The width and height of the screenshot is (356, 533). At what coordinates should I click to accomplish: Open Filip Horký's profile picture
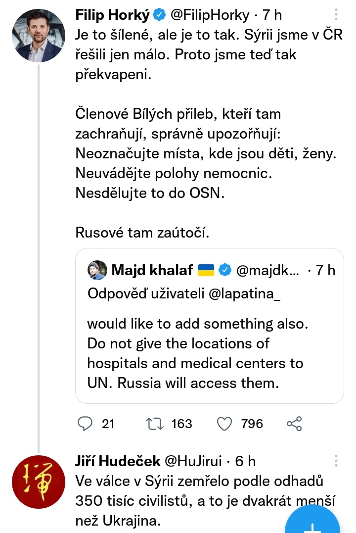(38, 36)
